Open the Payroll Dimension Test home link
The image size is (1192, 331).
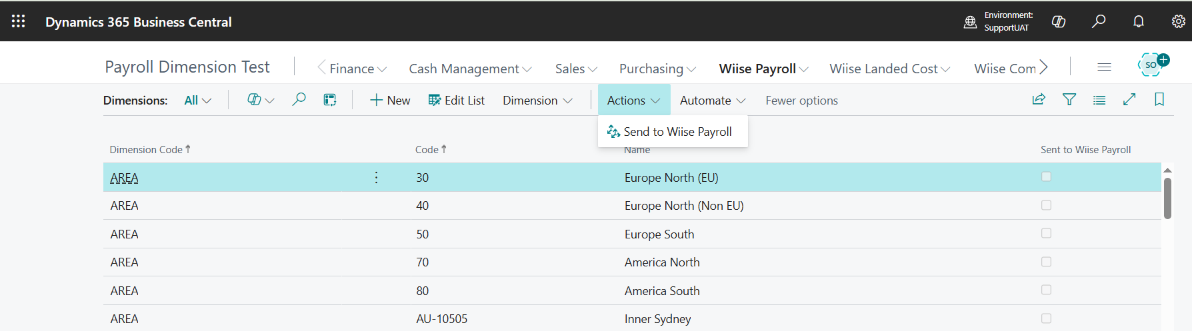(x=187, y=67)
